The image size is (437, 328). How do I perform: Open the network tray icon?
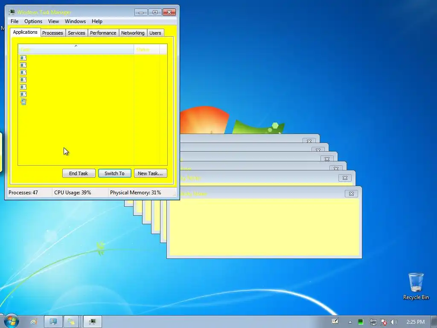pyautogui.click(x=373, y=322)
